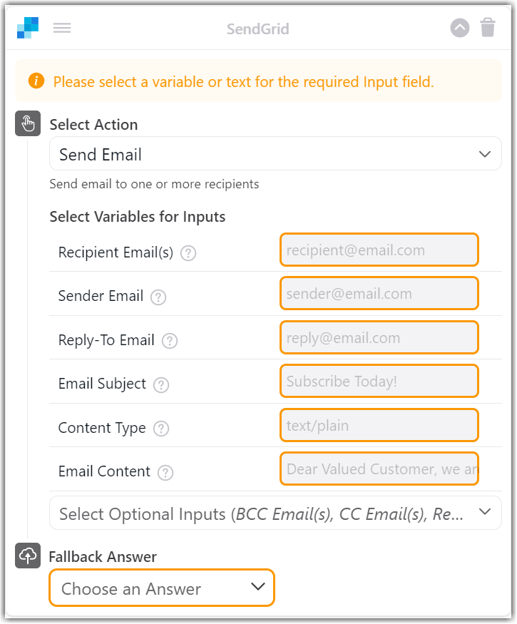Screen dimensions: 517x624
Task: Click the Email Content input field
Action: pyautogui.click(x=379, y=469)
